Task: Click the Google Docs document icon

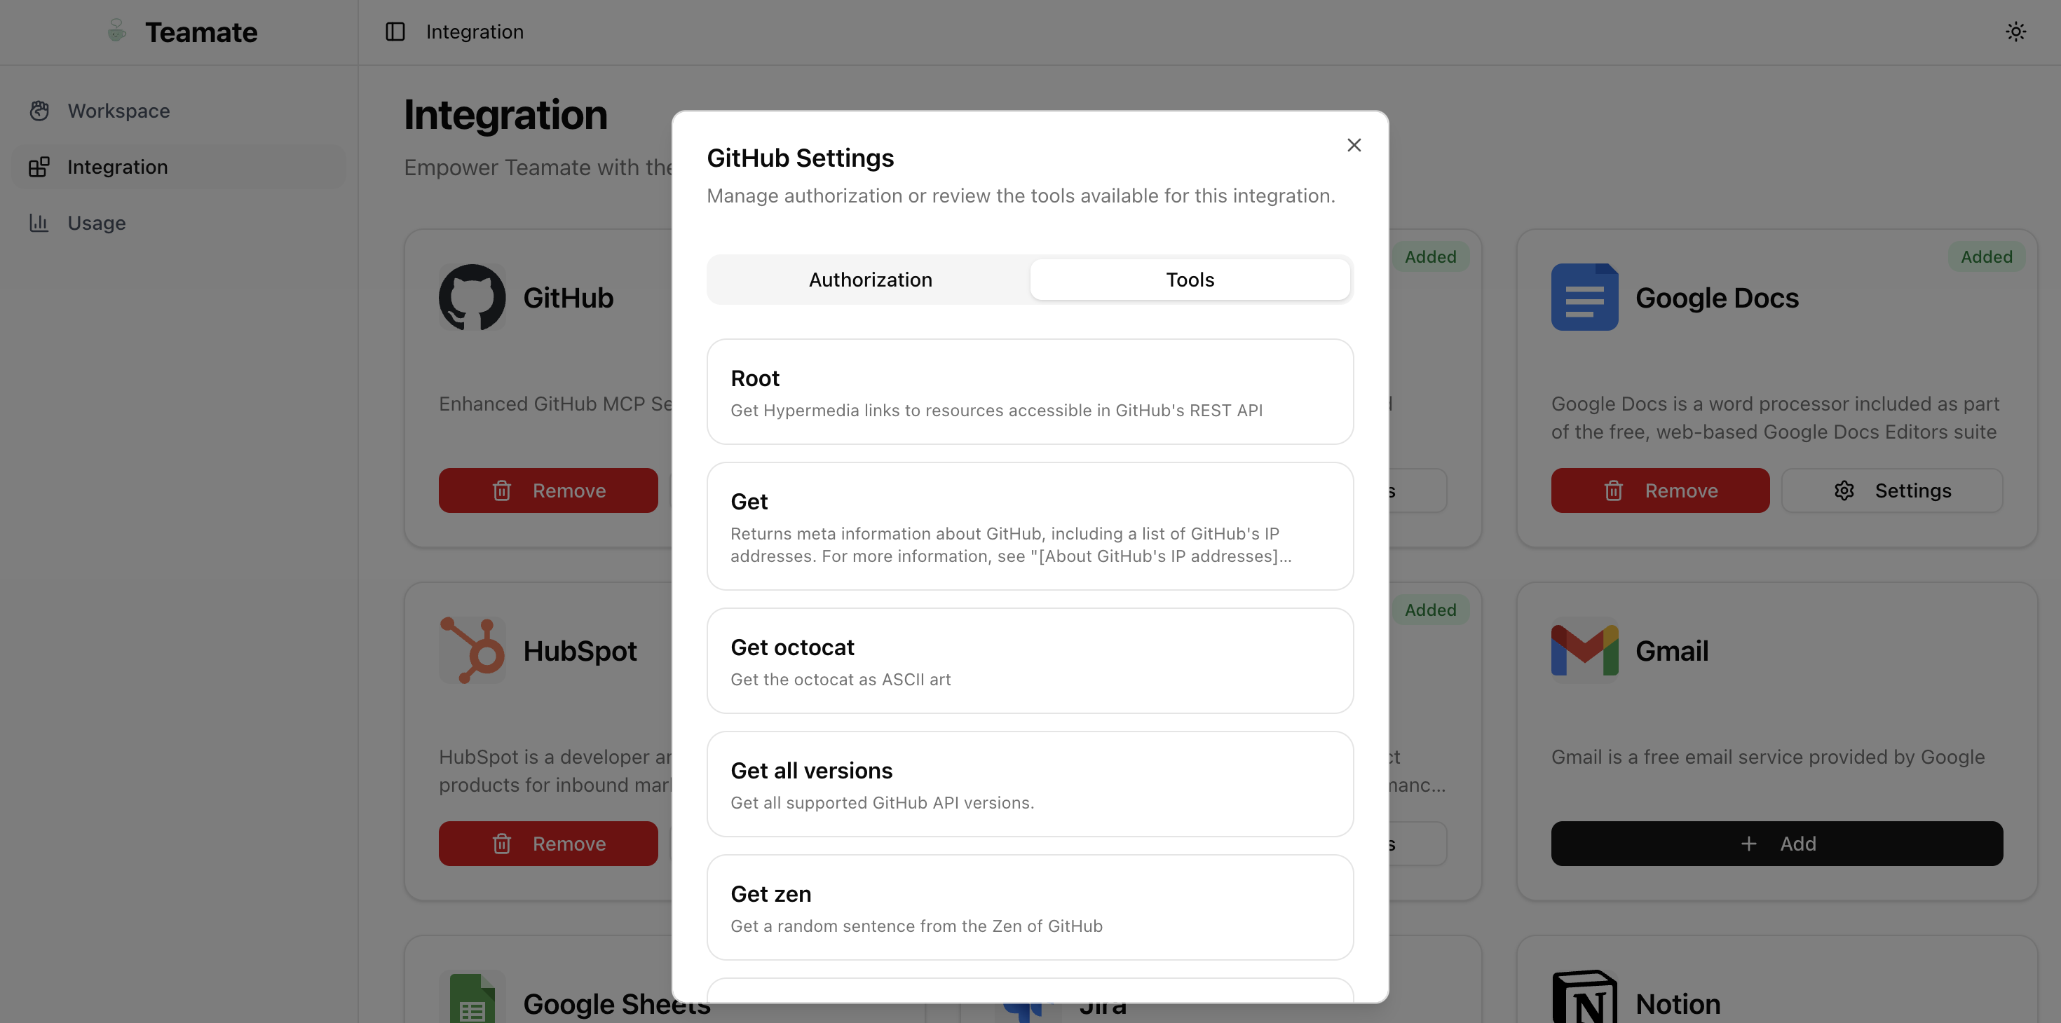Action: coord(1584,297)
